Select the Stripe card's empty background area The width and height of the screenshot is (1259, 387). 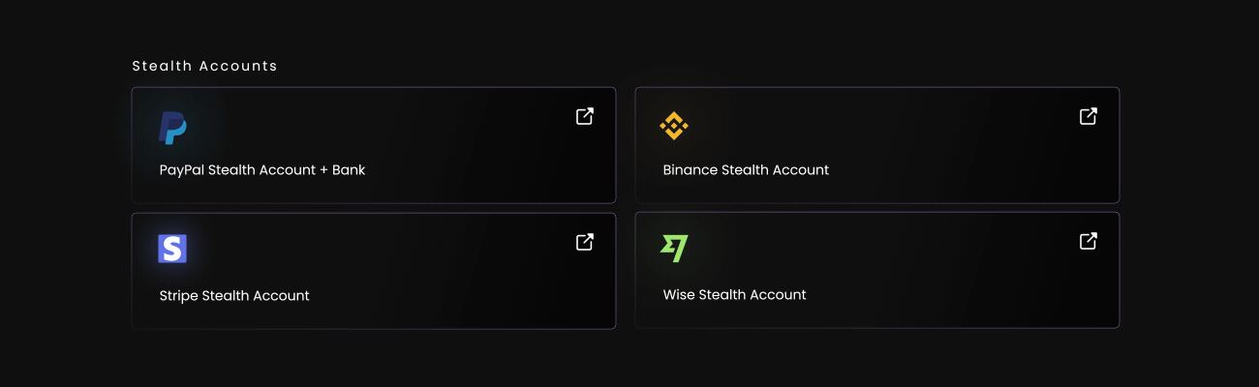436,271
